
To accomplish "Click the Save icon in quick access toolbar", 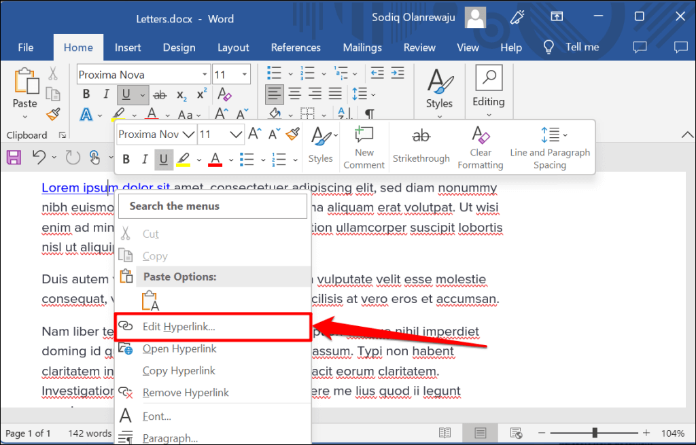I will 14,158.
